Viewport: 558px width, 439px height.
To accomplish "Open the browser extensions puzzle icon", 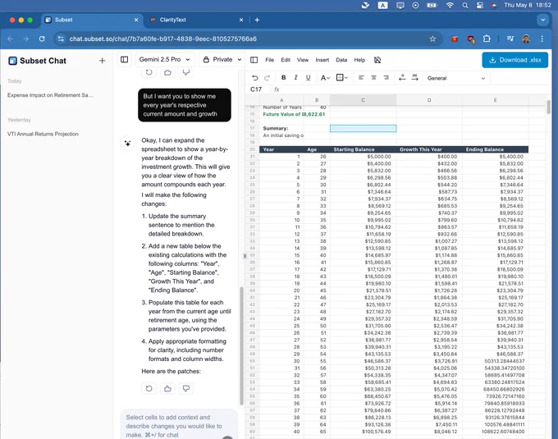I will [x=487, y=39].
